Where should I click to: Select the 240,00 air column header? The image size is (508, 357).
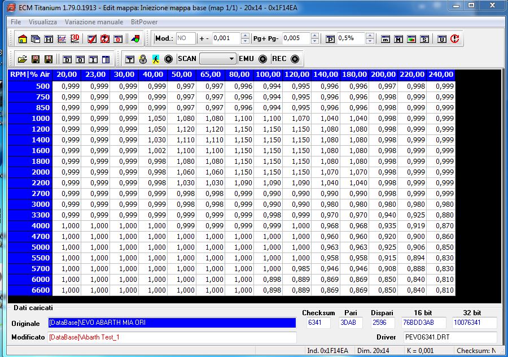(441, 75)
